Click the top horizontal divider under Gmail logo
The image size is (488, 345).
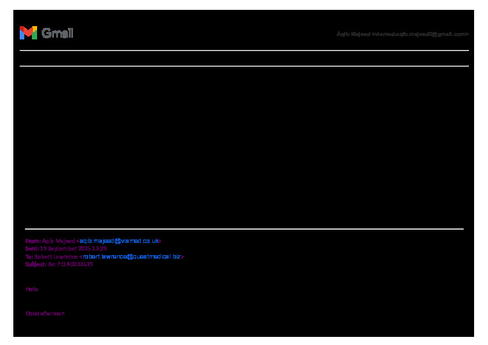coord(244,50)
